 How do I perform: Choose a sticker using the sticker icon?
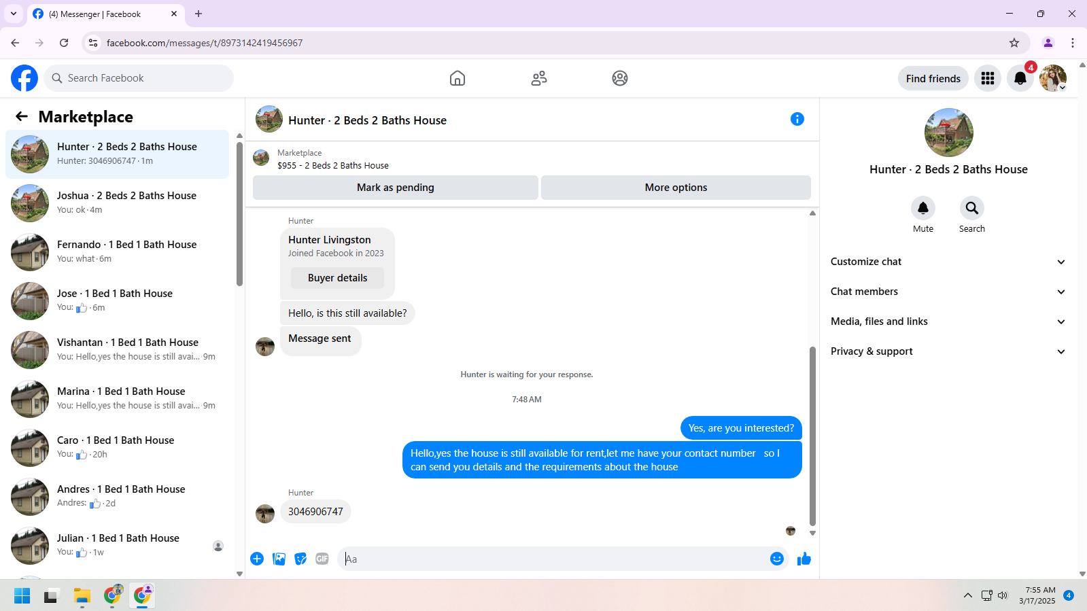(x=300, y=559)
